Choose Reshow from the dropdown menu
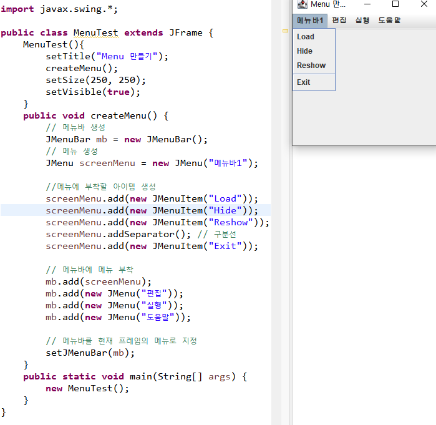Screen dimensions: 436x425 [x=314, y=66]
